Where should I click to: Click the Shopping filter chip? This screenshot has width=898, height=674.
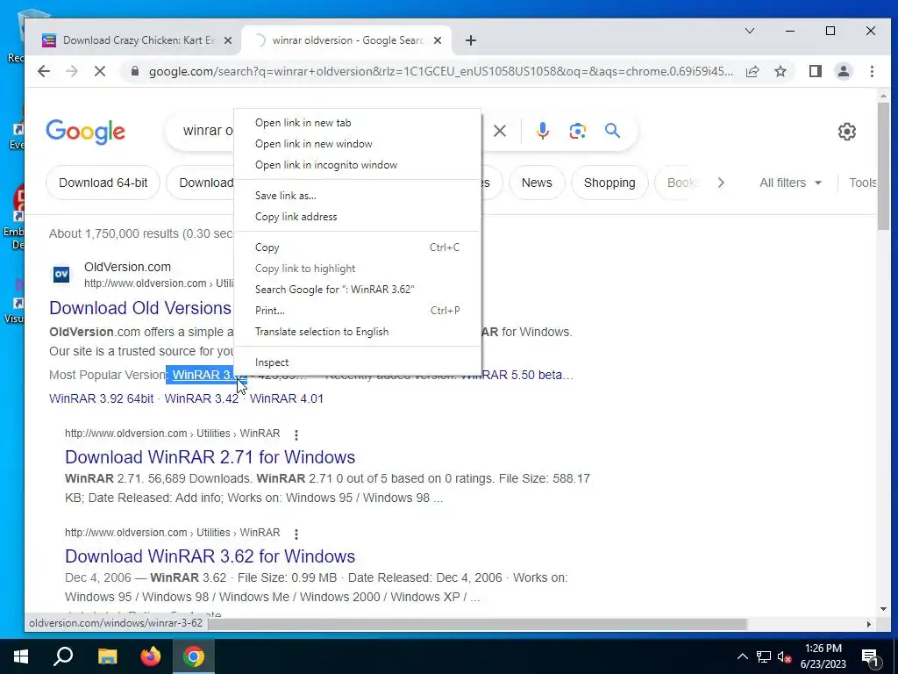pos(609,183)
